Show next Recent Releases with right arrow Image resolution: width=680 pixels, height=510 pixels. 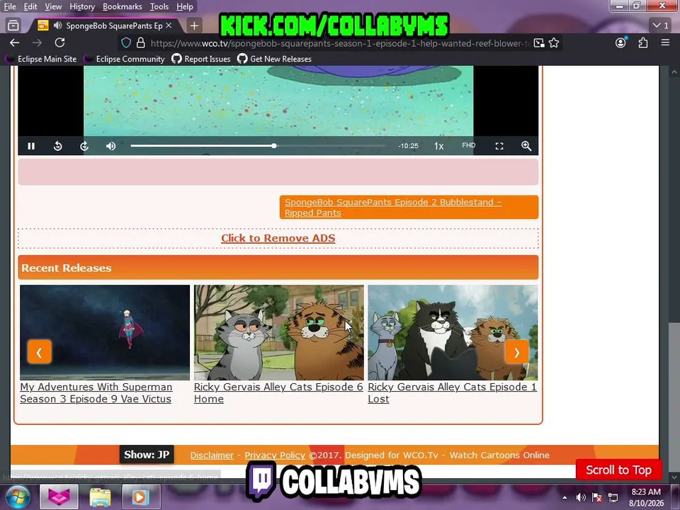coord(516,352)
